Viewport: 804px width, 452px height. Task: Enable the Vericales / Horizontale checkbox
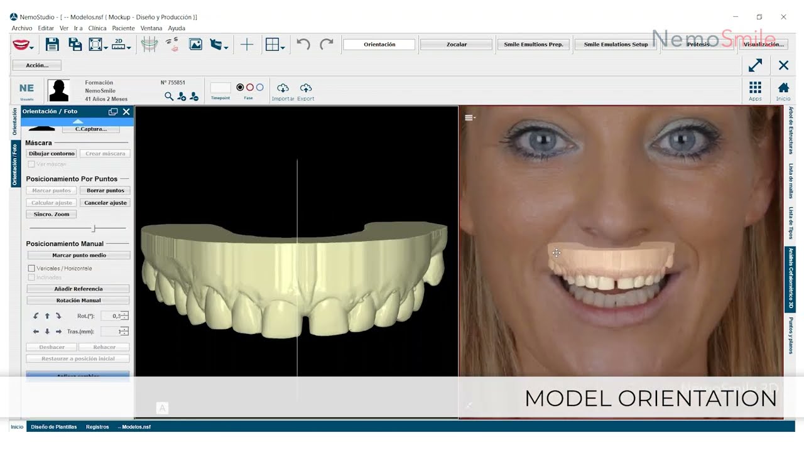(x=31, y=269)
